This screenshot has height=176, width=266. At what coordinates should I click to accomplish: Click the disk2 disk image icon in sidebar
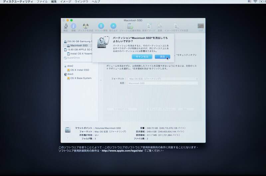pyautogui.click(x=65, y=66)
